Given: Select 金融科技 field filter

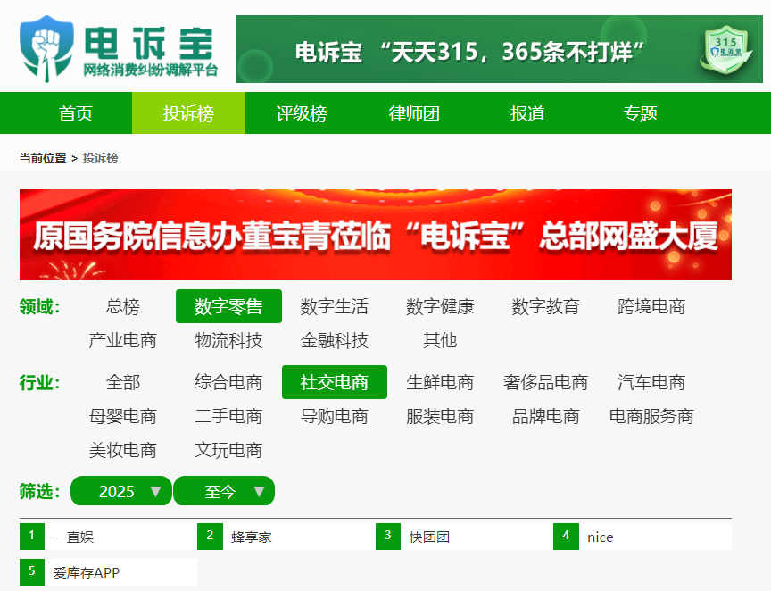Looking at the screenshot, I should pos(335,340).
